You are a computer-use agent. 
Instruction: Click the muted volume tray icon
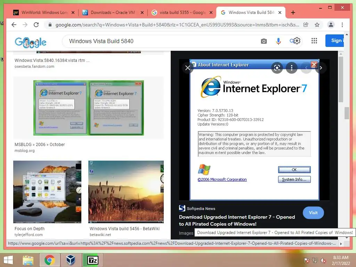coord(323,260)
